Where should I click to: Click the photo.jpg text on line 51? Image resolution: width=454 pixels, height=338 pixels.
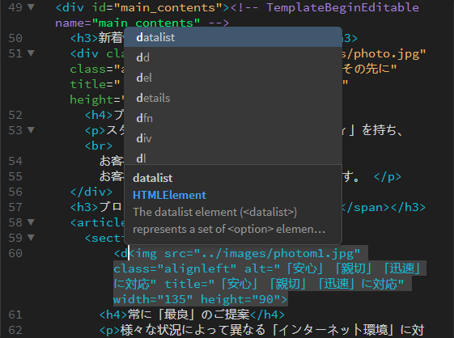coord(386,54)
